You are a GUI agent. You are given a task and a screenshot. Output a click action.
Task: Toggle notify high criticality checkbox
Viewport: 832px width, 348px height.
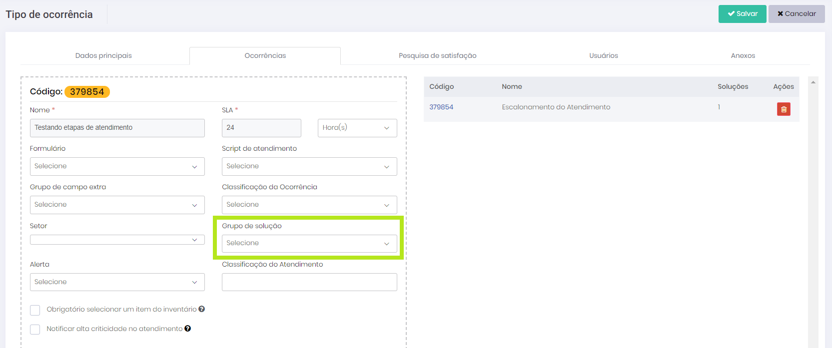(35, 330)
